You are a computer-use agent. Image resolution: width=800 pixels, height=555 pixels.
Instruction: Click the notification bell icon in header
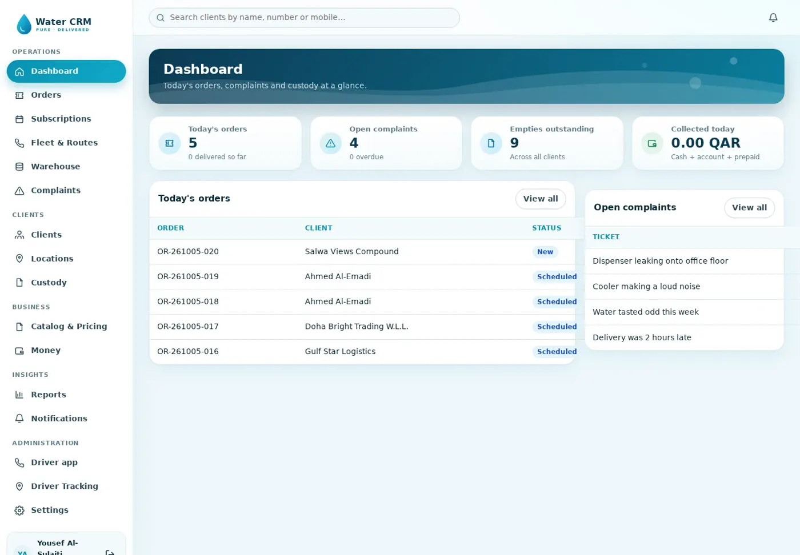773,18
